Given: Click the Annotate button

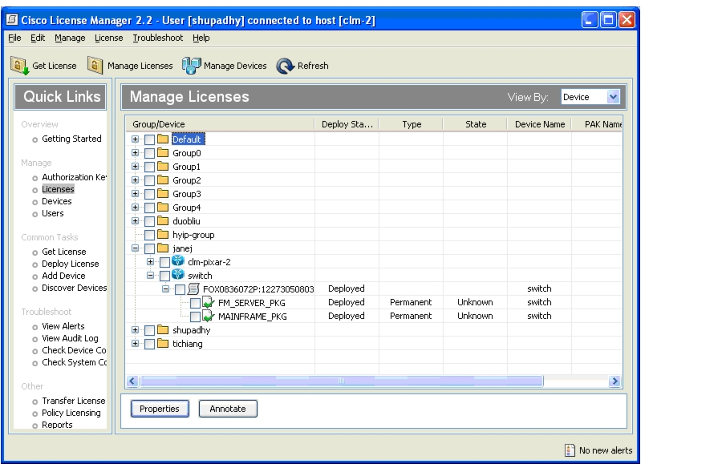Looking at the screenshot, I should click(228, 409).
